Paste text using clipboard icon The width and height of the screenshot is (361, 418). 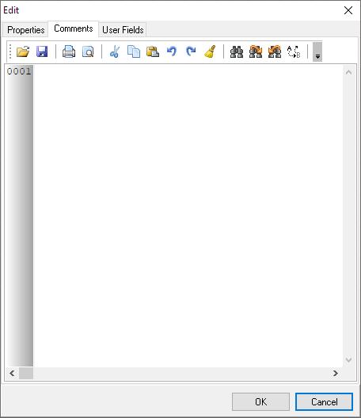click(153, 51)
